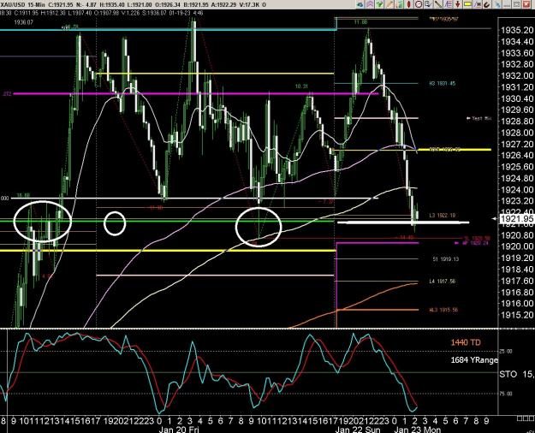This screenshot has height=433, width=535.
Task: Click the red down arrow tool
Action: coord(458,4)
